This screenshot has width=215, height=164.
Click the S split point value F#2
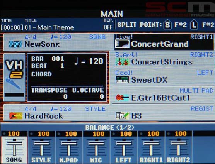(x=181, y=25)
